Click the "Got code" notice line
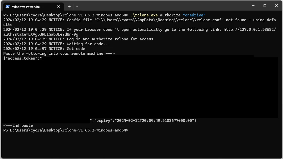Viewport: 283px width, 159px height. [x=44, y=49]
